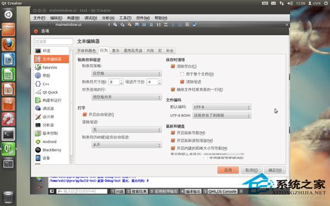Switch to the 通用高亮器 tab

pos(133,51)
